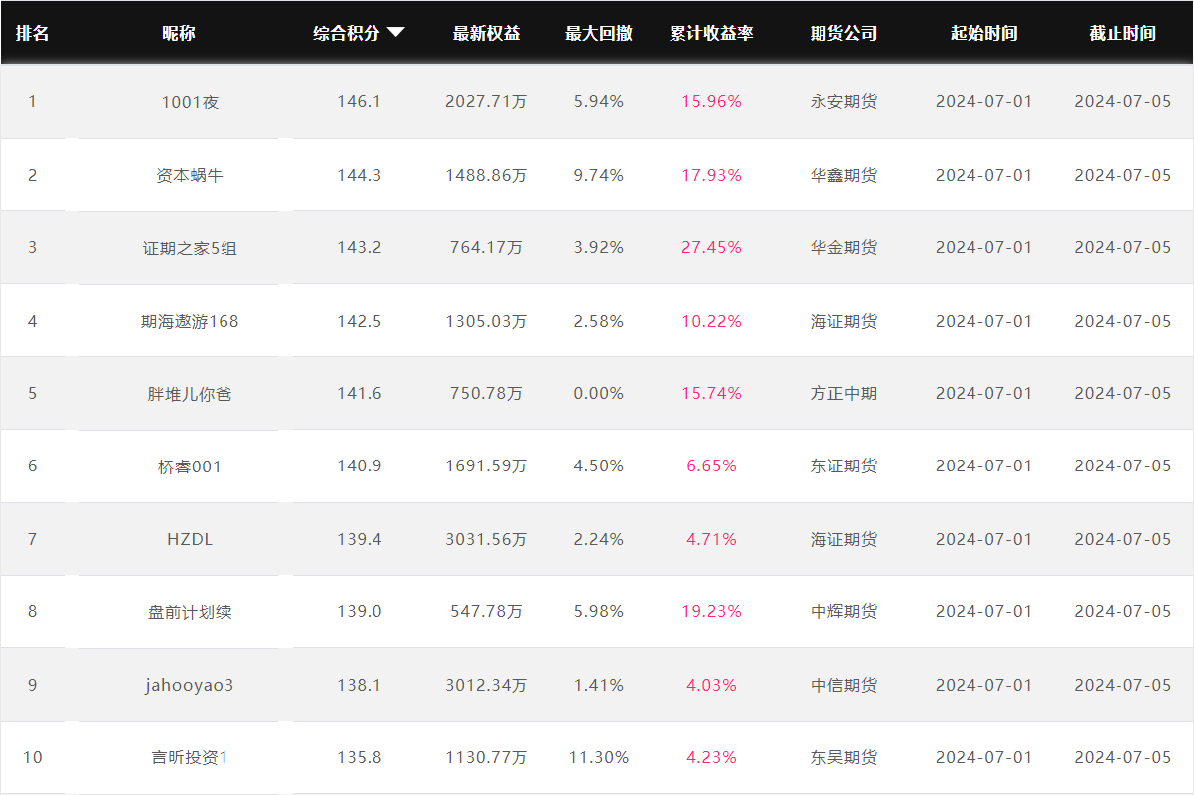Select the 146.1 score cell

coord(359,101)
